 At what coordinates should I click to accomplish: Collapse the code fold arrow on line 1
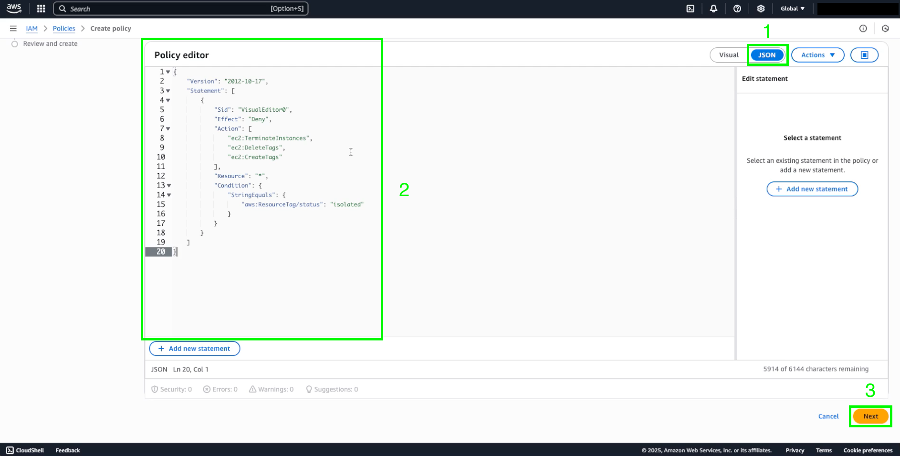tap(168, 72)
